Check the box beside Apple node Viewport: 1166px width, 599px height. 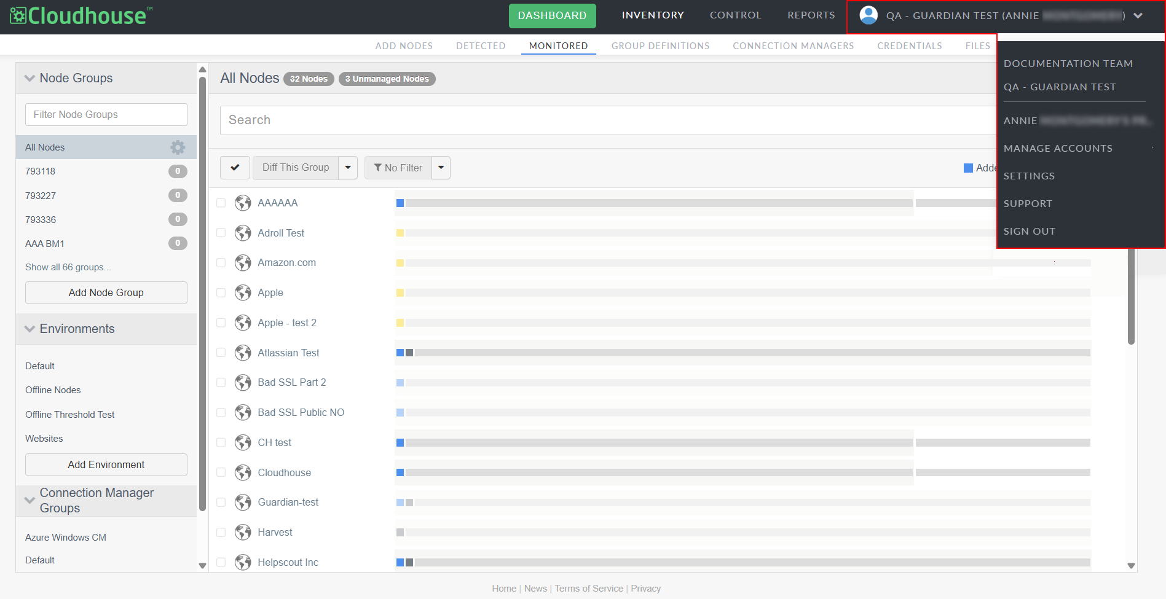[x=221, y=293]
